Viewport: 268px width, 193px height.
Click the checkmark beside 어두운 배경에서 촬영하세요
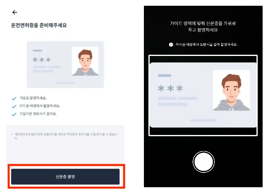[x=14, y=106]
